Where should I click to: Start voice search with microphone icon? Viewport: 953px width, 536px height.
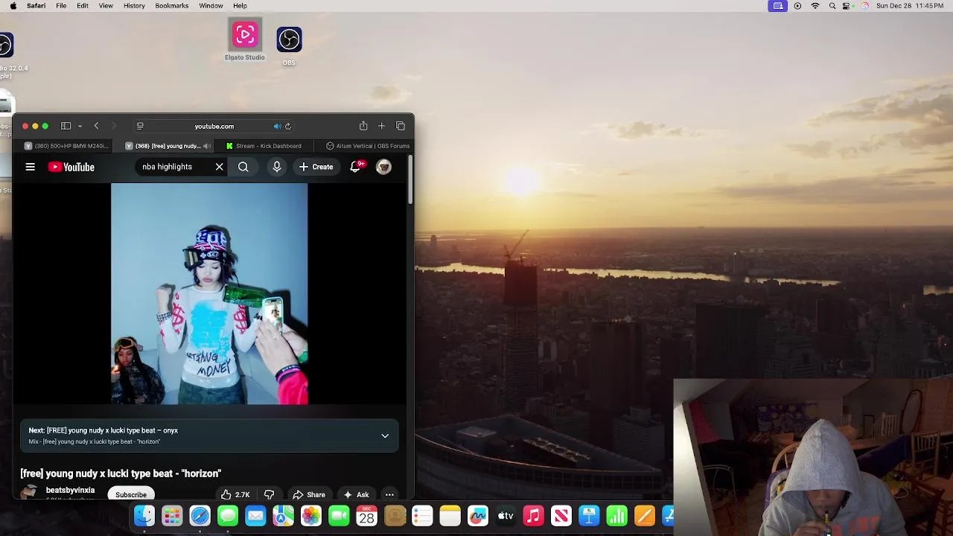pos(277,167)
